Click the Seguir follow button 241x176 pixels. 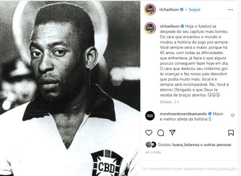pyautogui.click(x=194, y=9)
